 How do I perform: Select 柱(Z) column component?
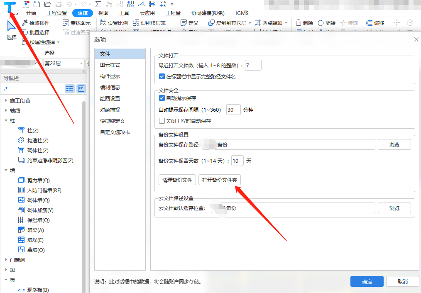point(28,131)
